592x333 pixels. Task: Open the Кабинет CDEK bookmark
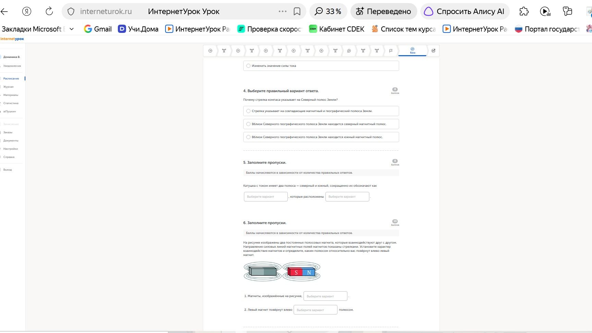click(336, 29)
